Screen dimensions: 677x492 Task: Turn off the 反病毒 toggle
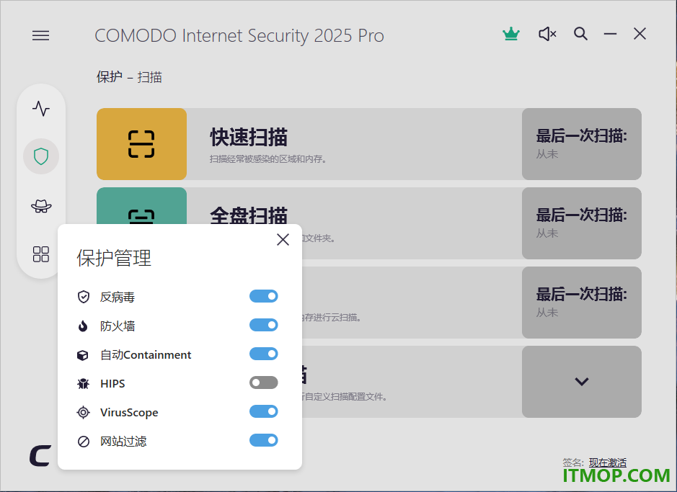263,296
